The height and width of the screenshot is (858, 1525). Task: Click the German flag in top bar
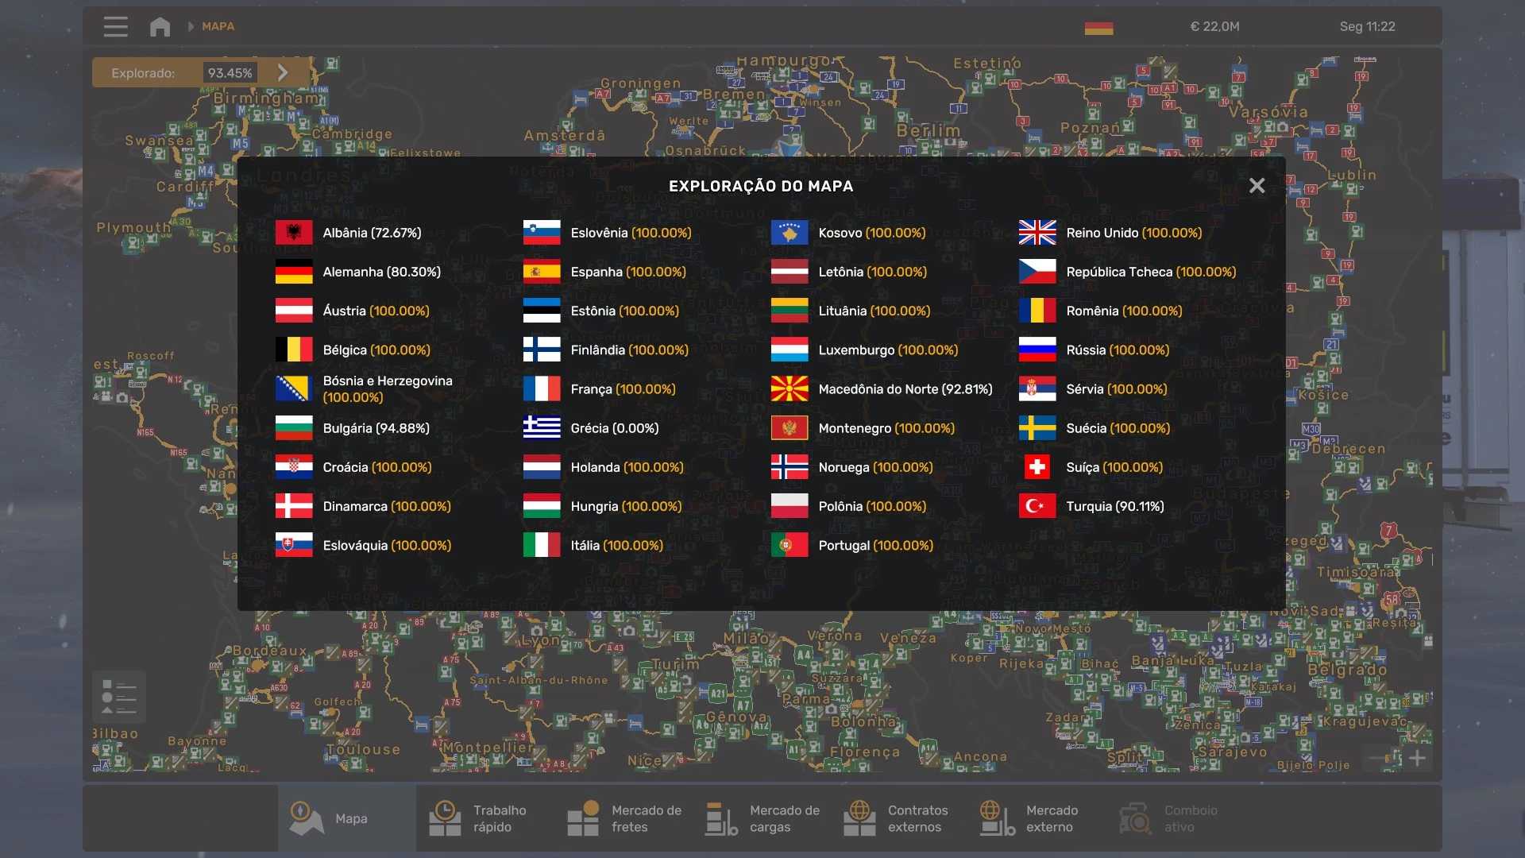1098,28
